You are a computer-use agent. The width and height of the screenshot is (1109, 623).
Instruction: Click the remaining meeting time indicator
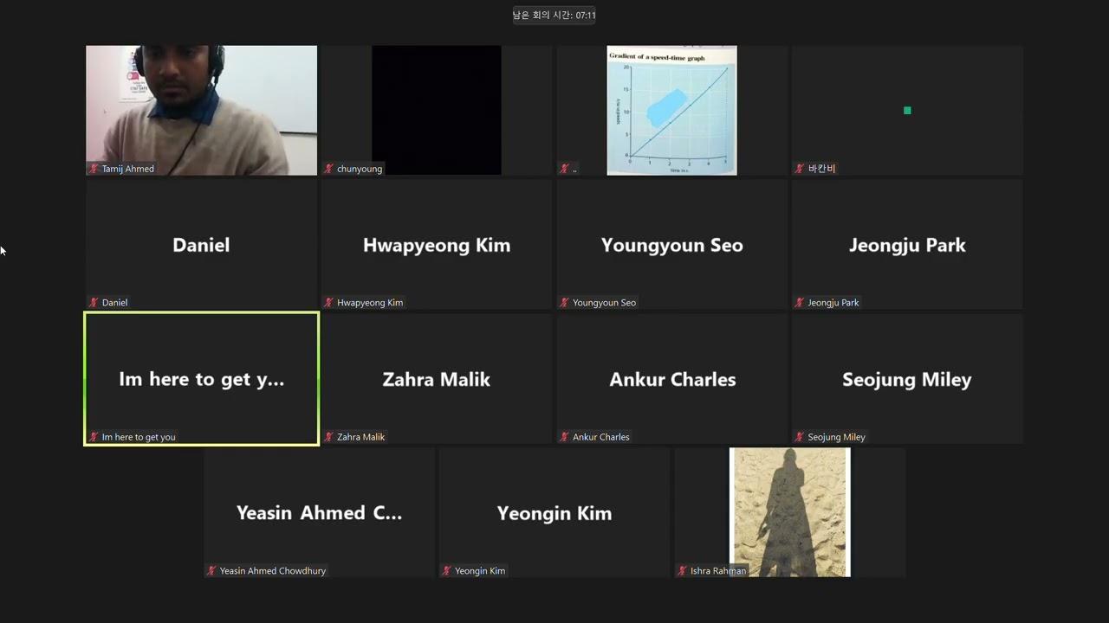pos(554,15)
